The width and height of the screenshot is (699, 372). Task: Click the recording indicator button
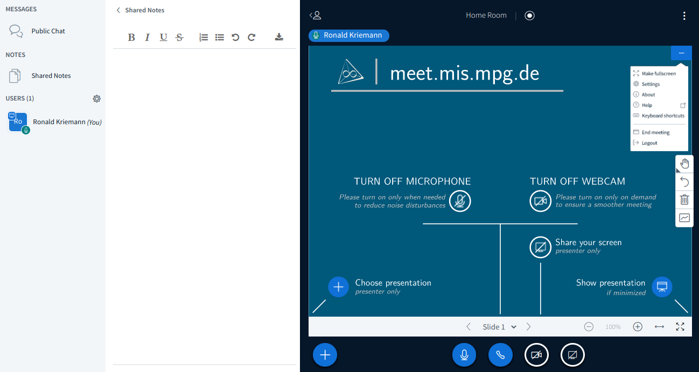point(530,16)
